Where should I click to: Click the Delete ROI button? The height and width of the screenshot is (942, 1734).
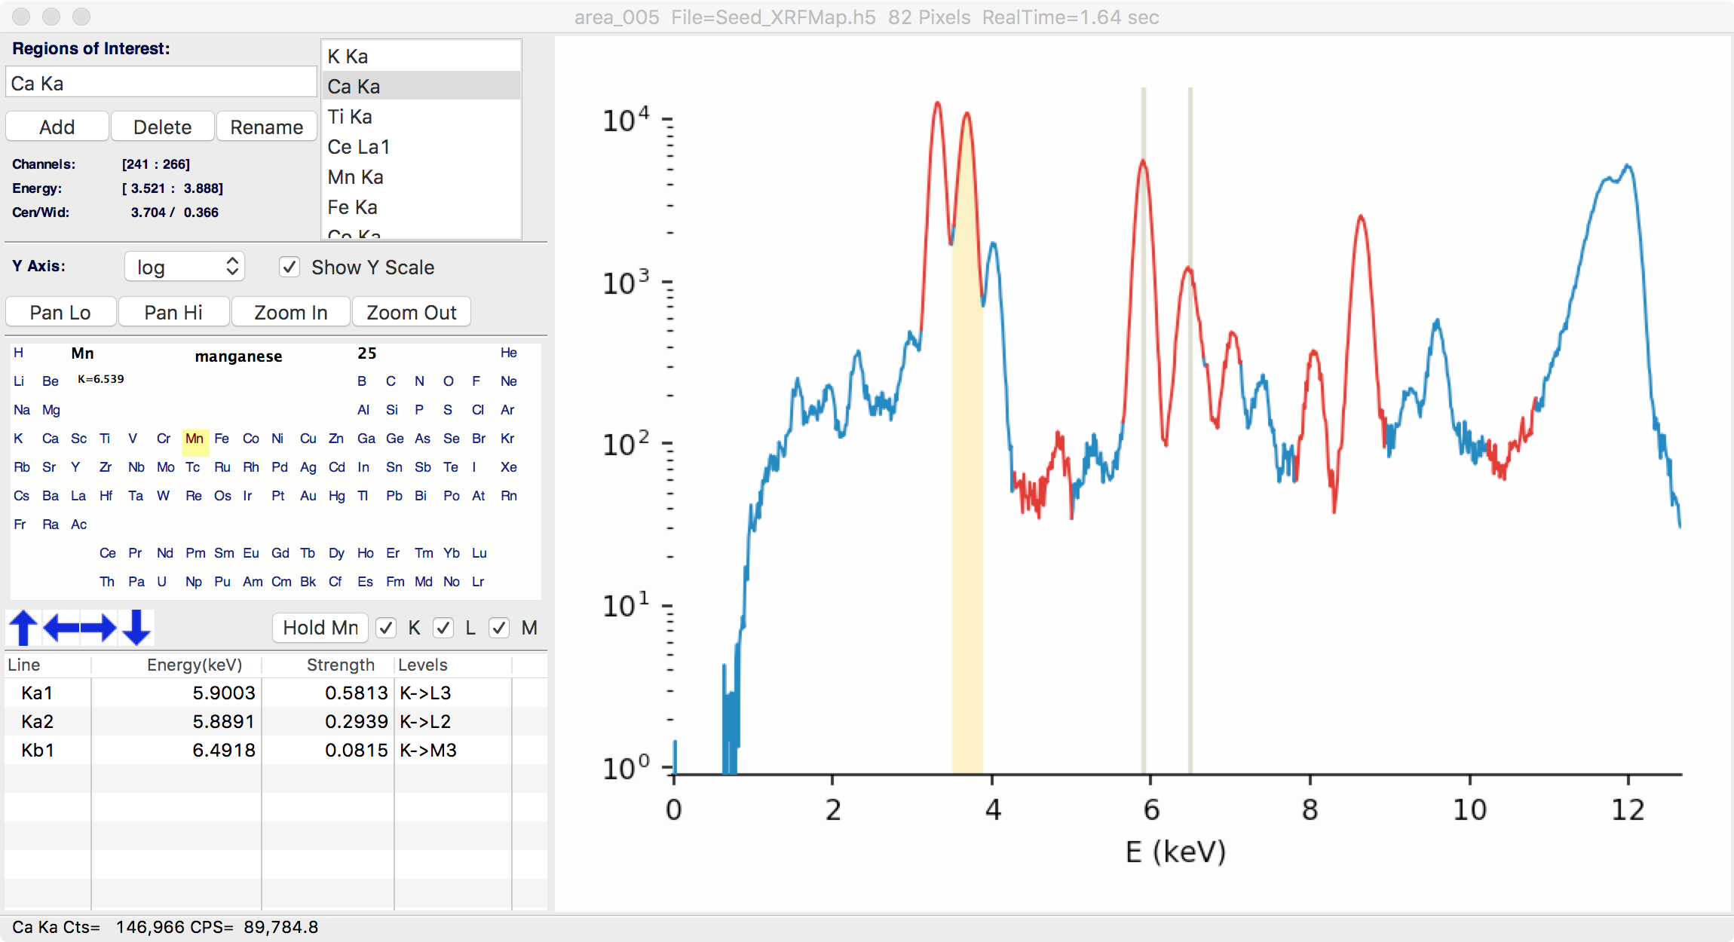[162, 127]
